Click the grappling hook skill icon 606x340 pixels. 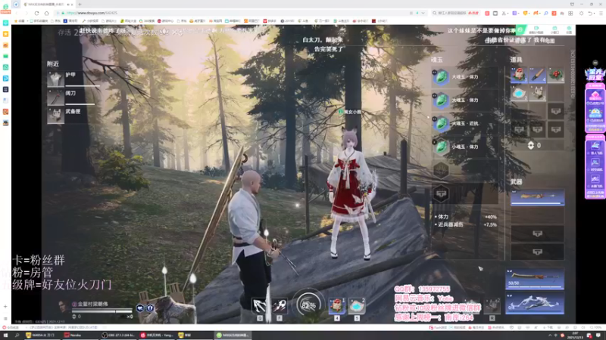[259, 306]
